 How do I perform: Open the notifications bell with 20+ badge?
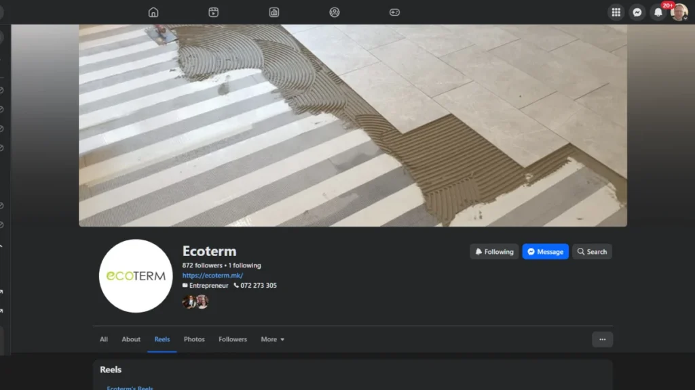[658, 12]
